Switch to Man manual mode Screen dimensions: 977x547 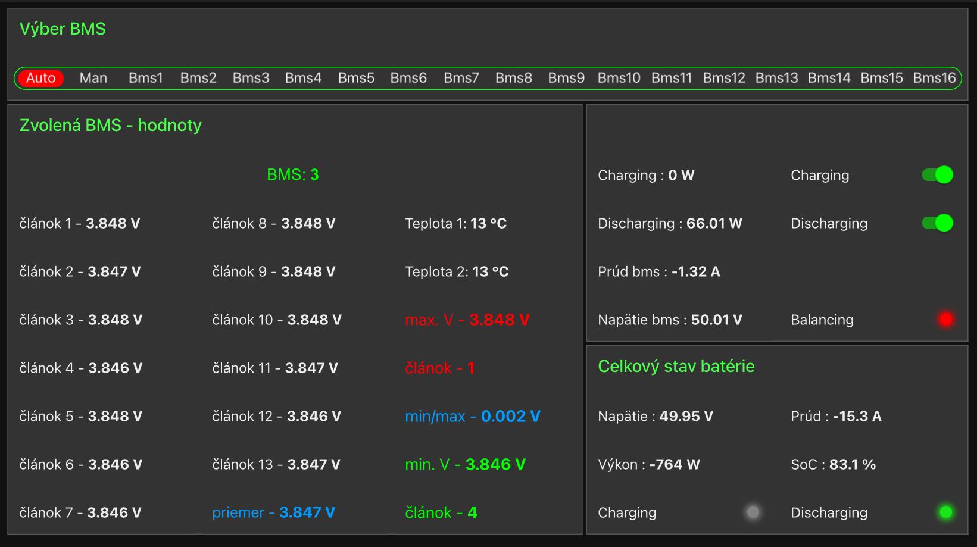93,78
